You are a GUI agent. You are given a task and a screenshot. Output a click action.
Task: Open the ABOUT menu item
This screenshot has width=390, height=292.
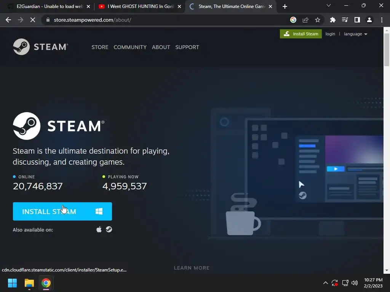[161, 47]
